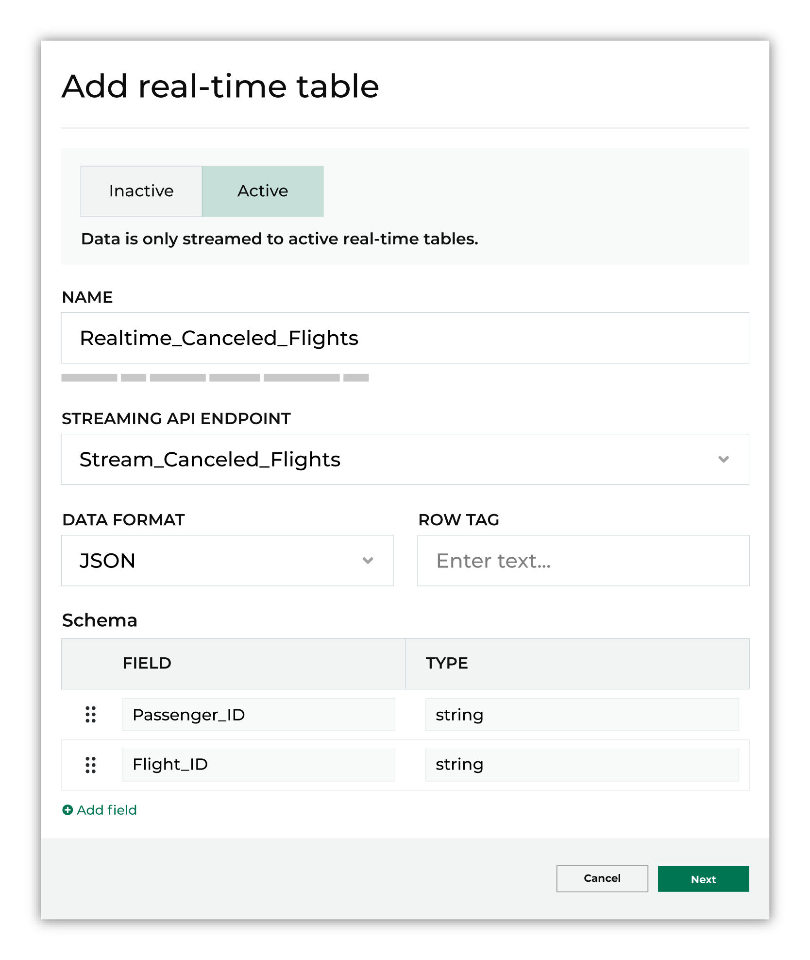Click the type box for Flight_ID
The height and width of the screenshot is (960, 810).
pos(582,765)
